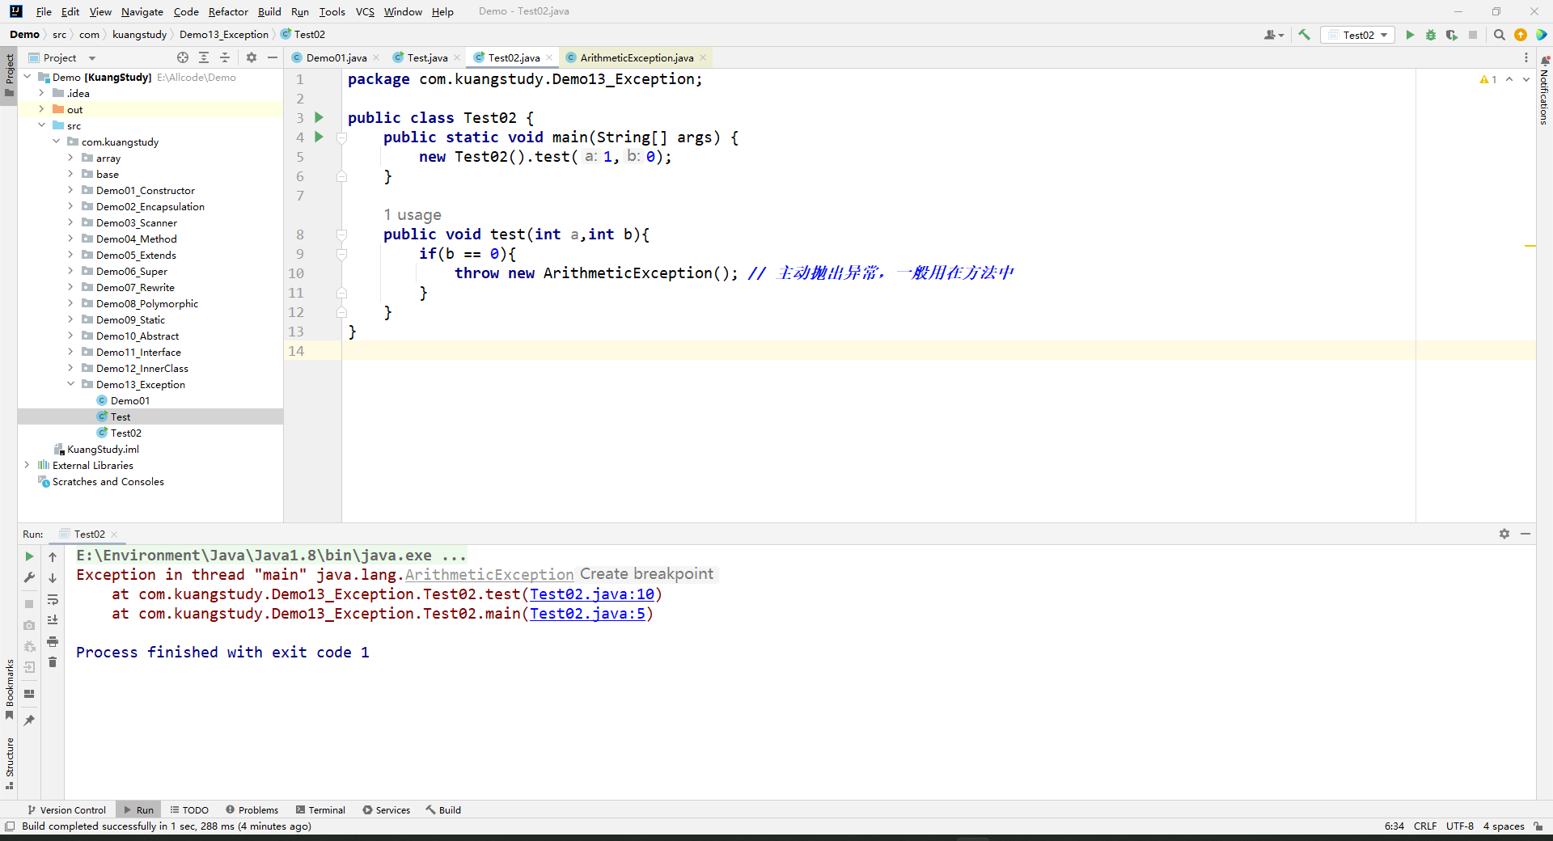1553x841 pixels.
Task: Expand the .idea folder
Action: point(41,93)
